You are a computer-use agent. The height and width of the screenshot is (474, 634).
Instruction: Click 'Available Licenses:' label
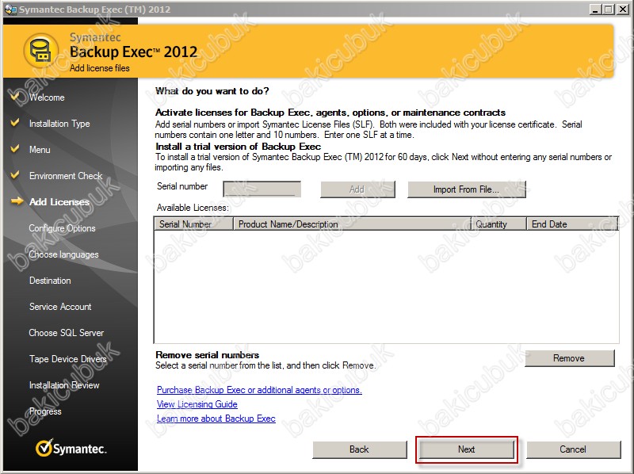tap(193, 208)
